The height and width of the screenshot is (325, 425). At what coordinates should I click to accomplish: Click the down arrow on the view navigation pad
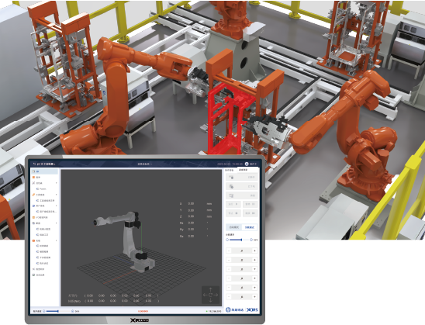click(211, 300)
